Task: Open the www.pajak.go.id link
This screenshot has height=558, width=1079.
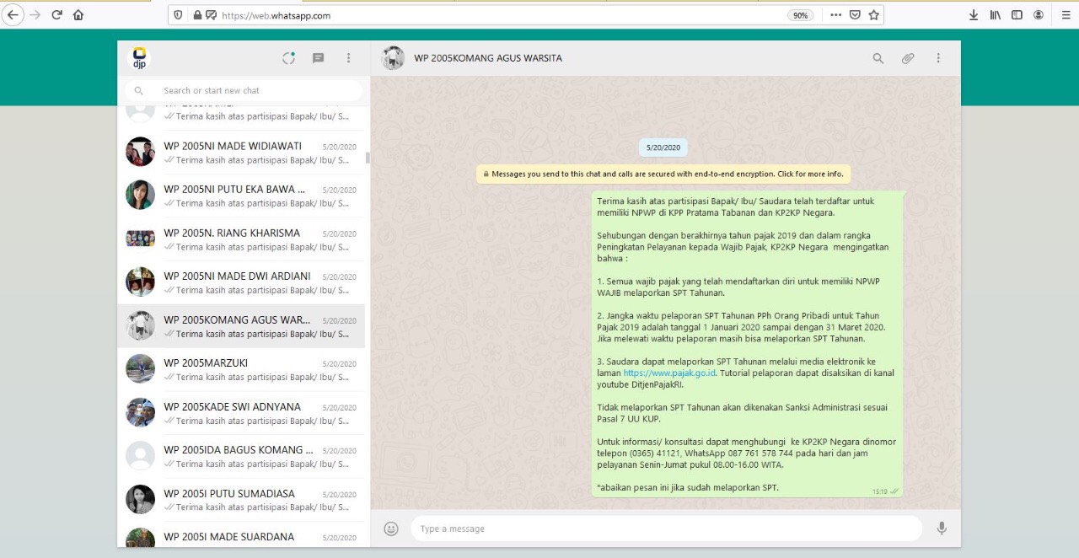Action: tap(669, 373)
